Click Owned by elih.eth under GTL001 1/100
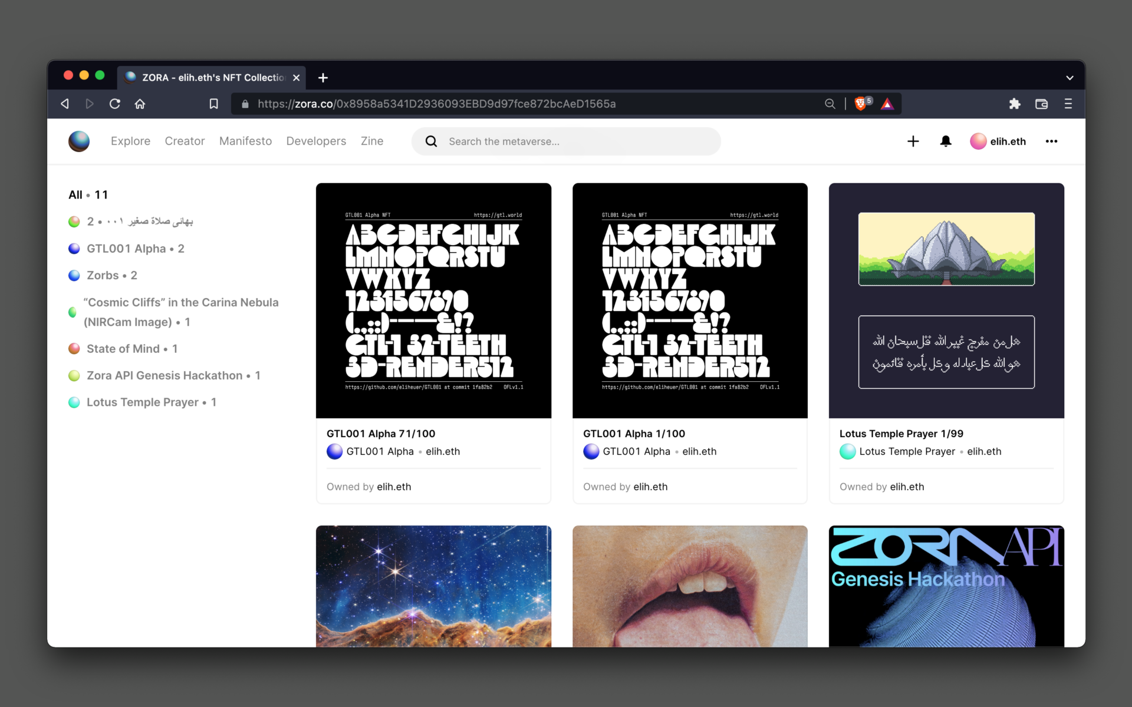The image size is (1132, 707). pyautogui.click(x=626, y=487)
